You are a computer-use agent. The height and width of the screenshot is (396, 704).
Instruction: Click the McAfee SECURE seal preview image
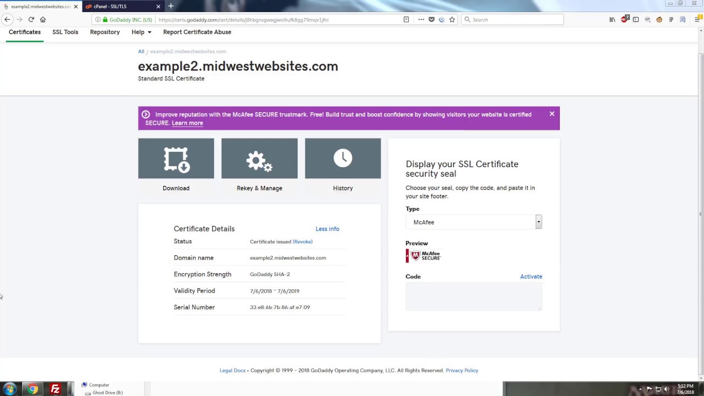(424, 256)
